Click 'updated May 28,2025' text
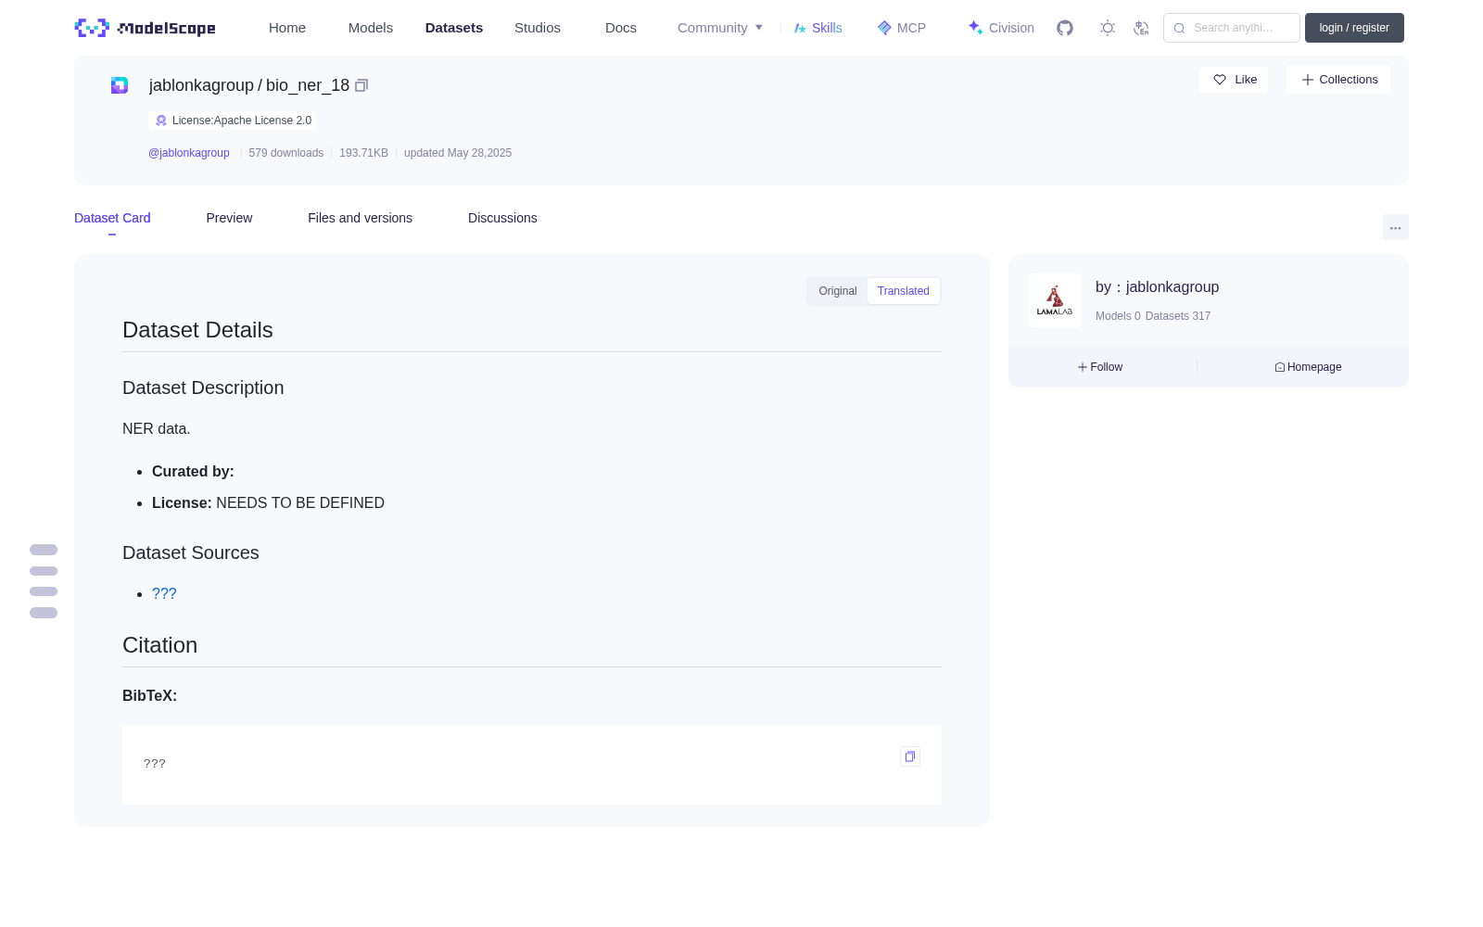The image size is (1483, 927). tap(458, 153)
